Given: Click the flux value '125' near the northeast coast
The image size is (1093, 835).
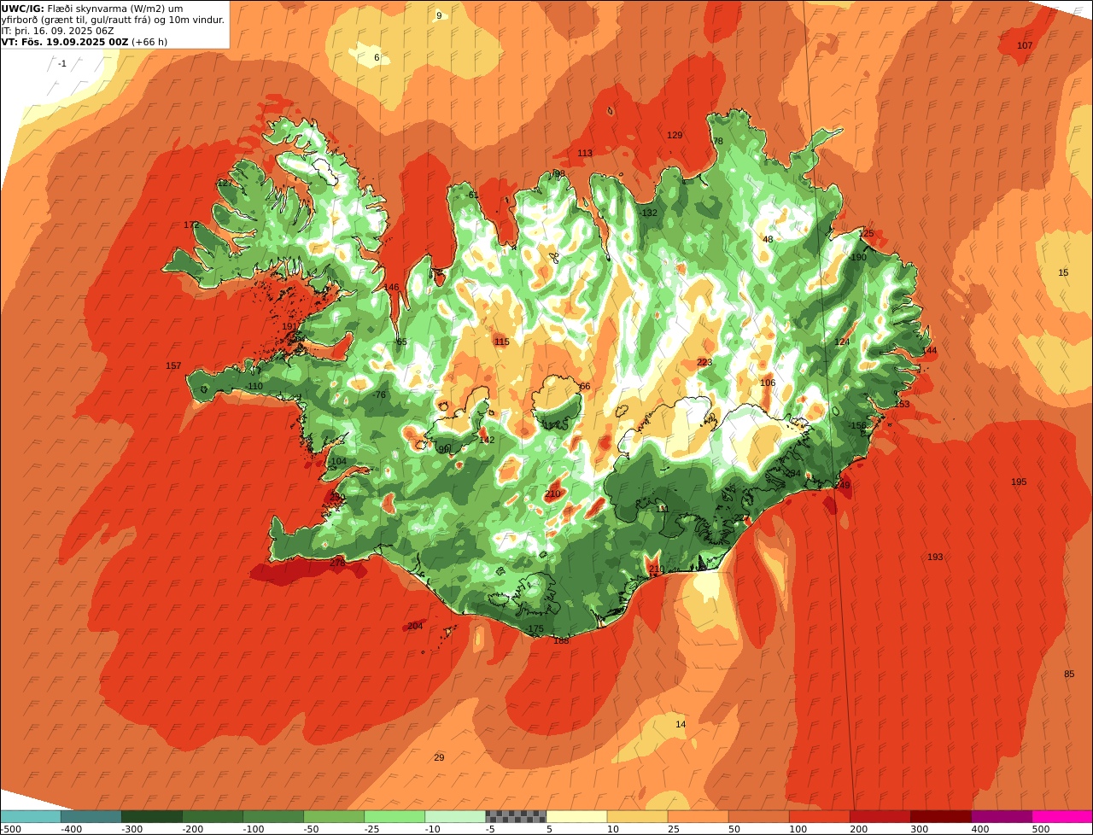Looking at the screenshot, I should point(867,233).
